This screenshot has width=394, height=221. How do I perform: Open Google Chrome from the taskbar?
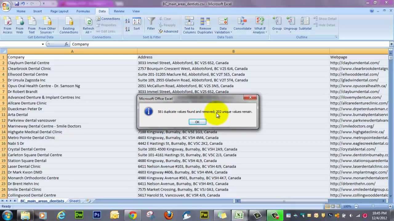(x=133, y=215)
